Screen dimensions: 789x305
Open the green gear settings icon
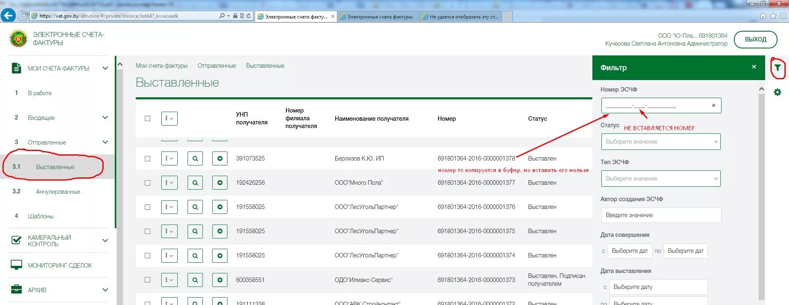[777, 92]
